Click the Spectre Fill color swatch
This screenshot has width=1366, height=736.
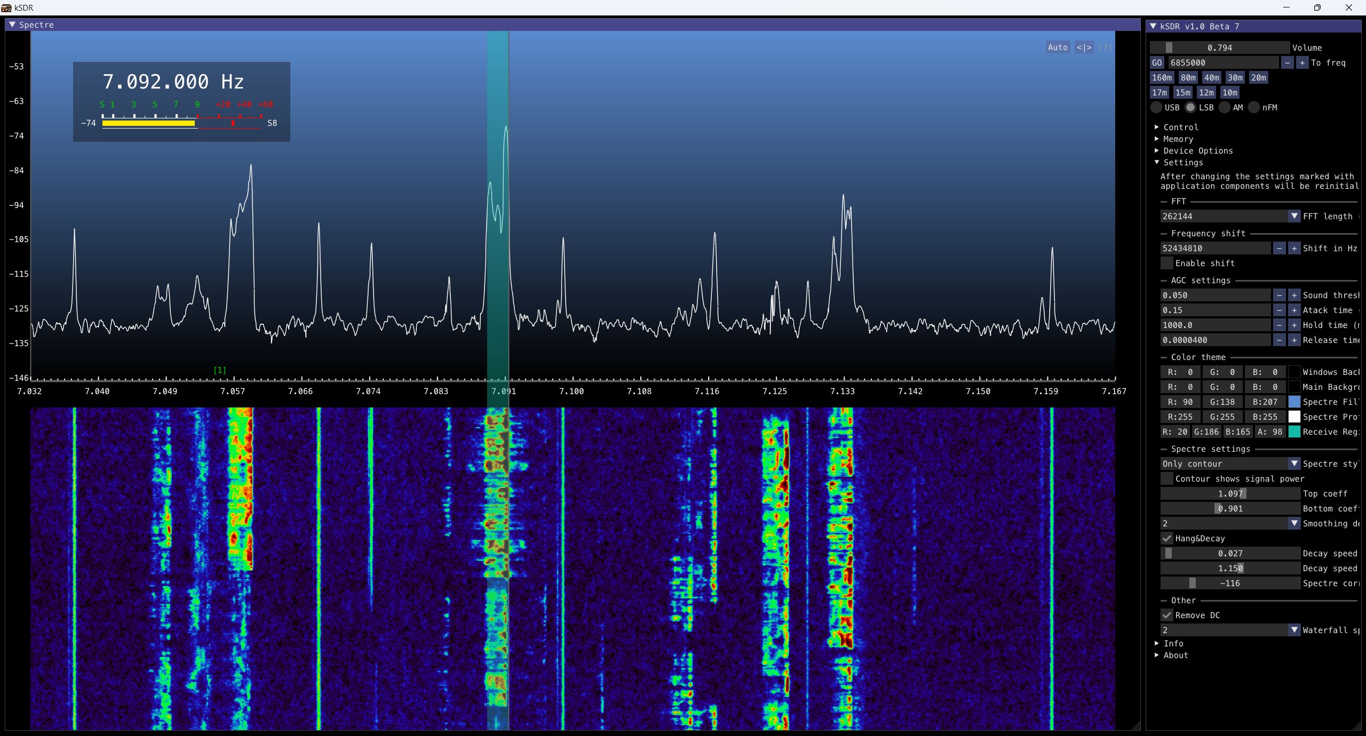1293,402
